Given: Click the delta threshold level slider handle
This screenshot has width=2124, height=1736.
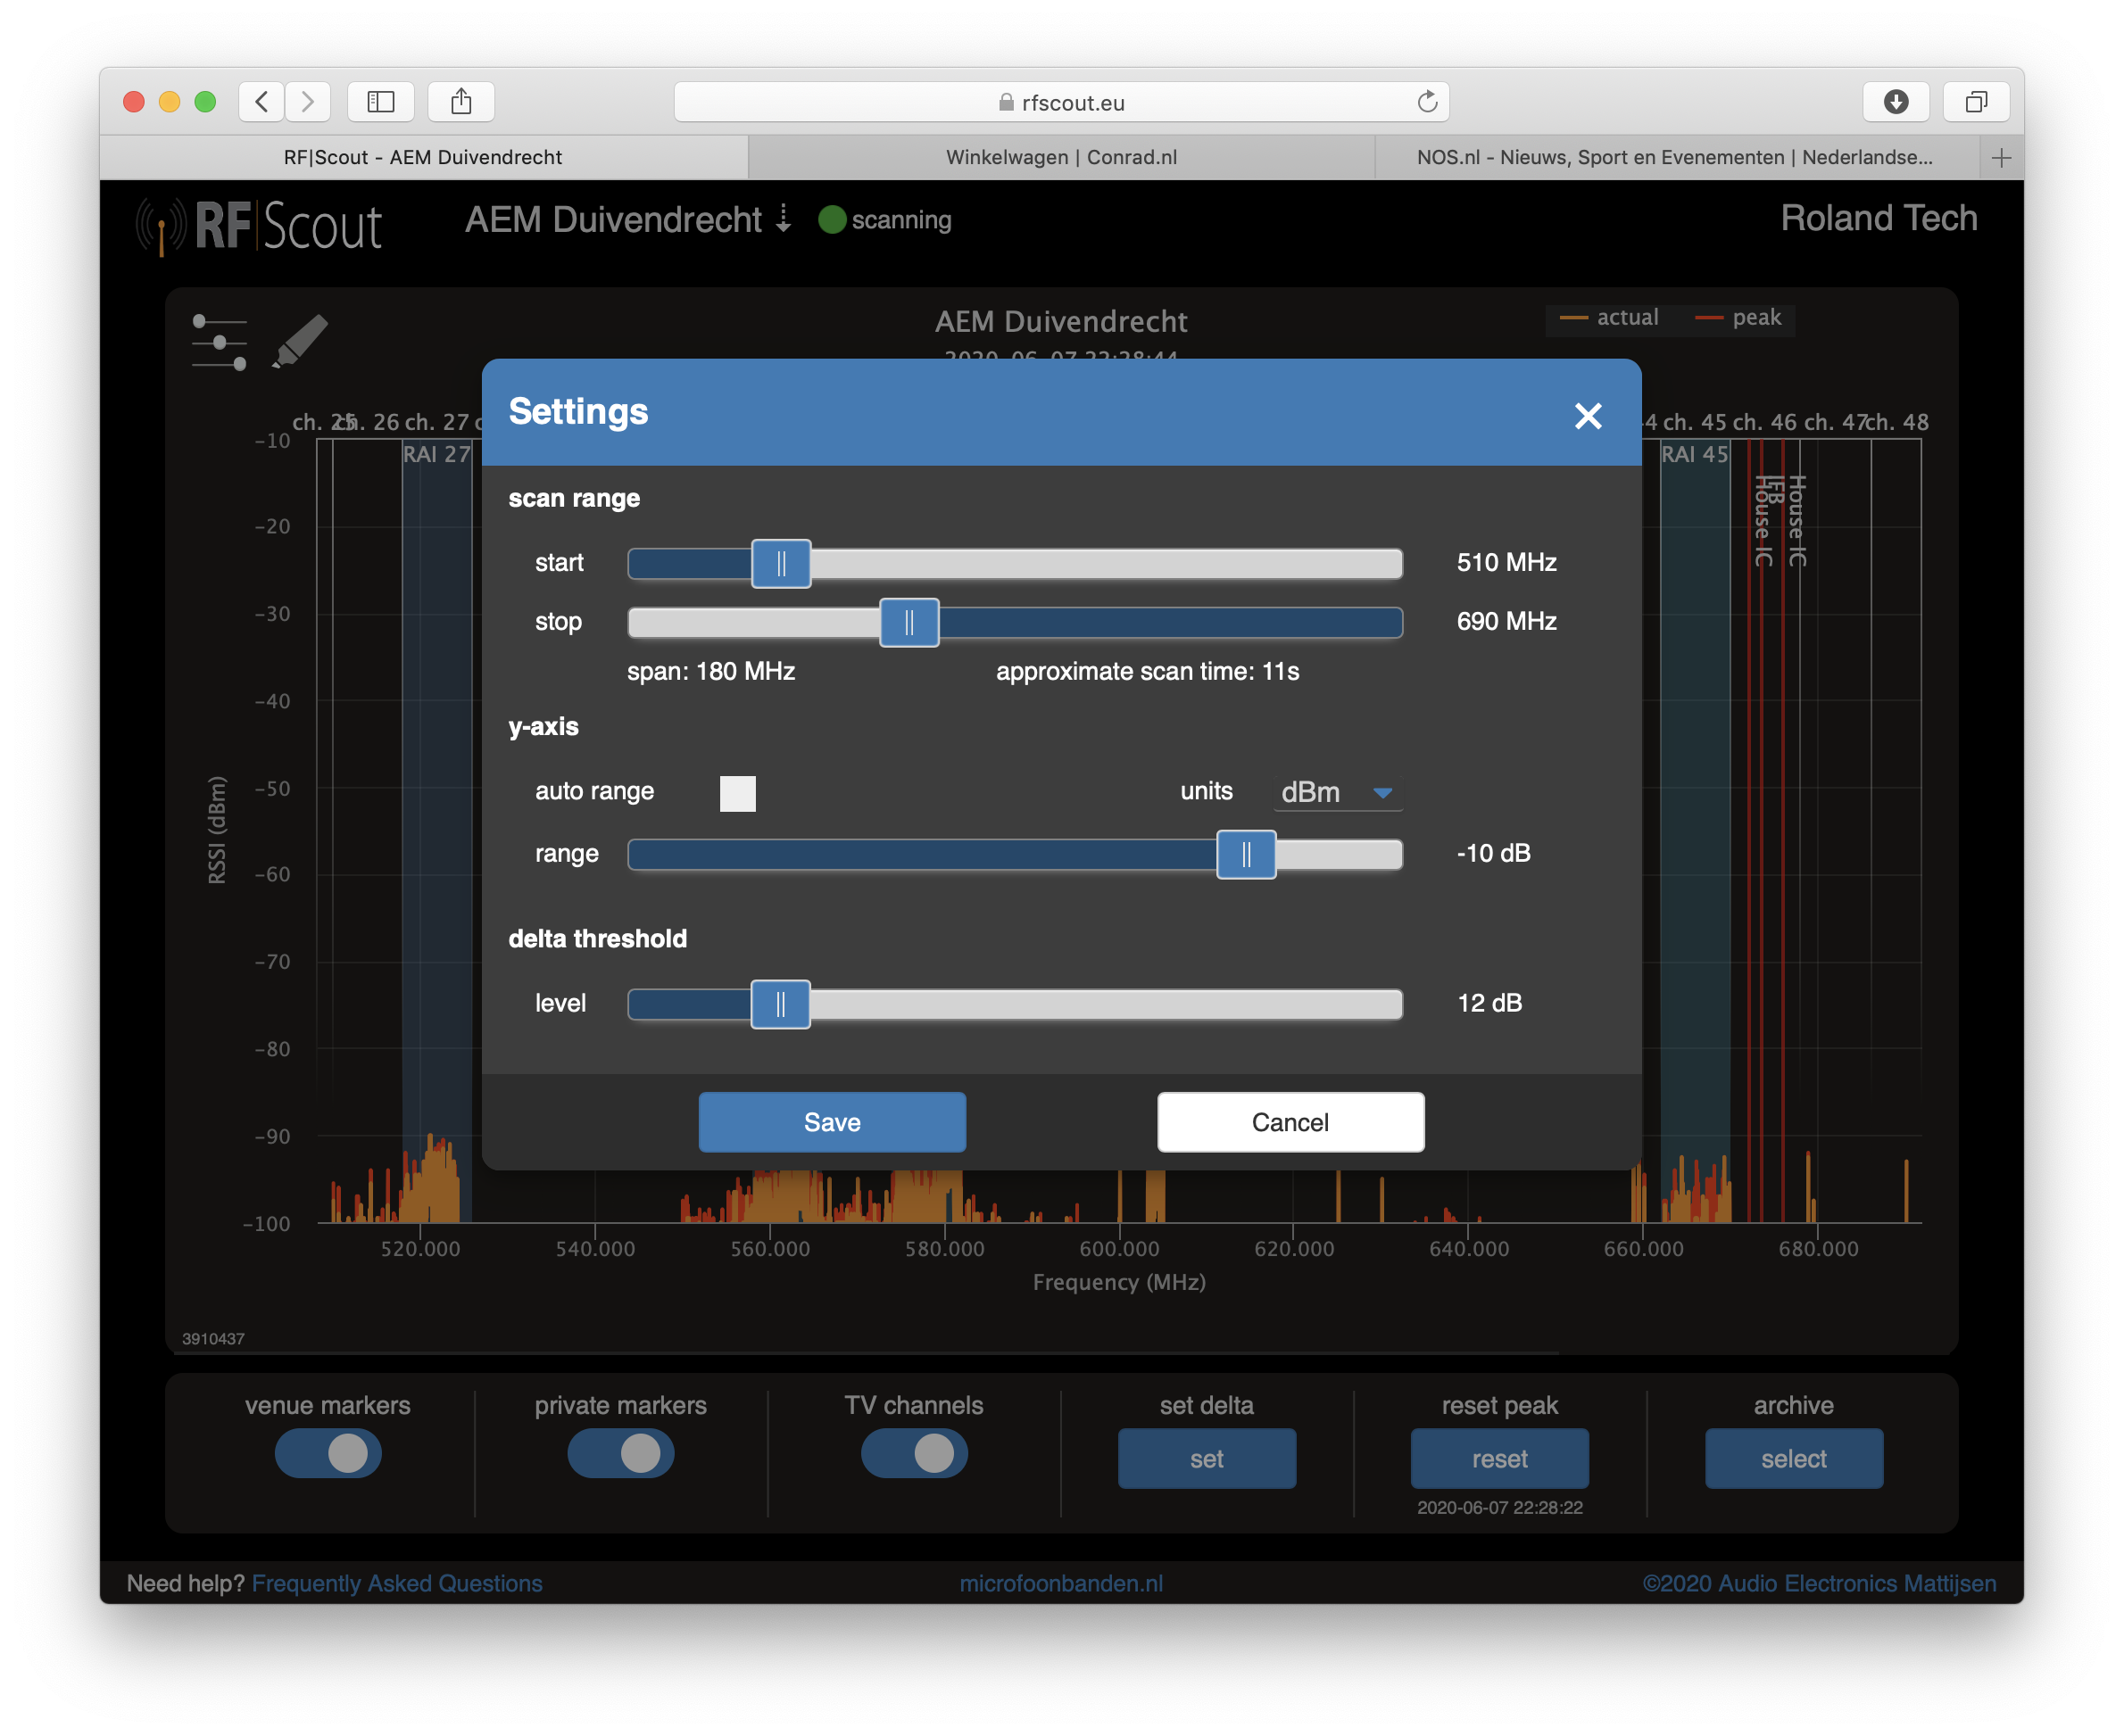Looking at the screenshot, I should [x=780, y=1005].
